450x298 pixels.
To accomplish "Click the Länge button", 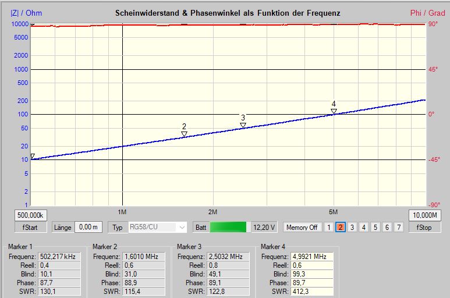I will [x=62, y=228].
